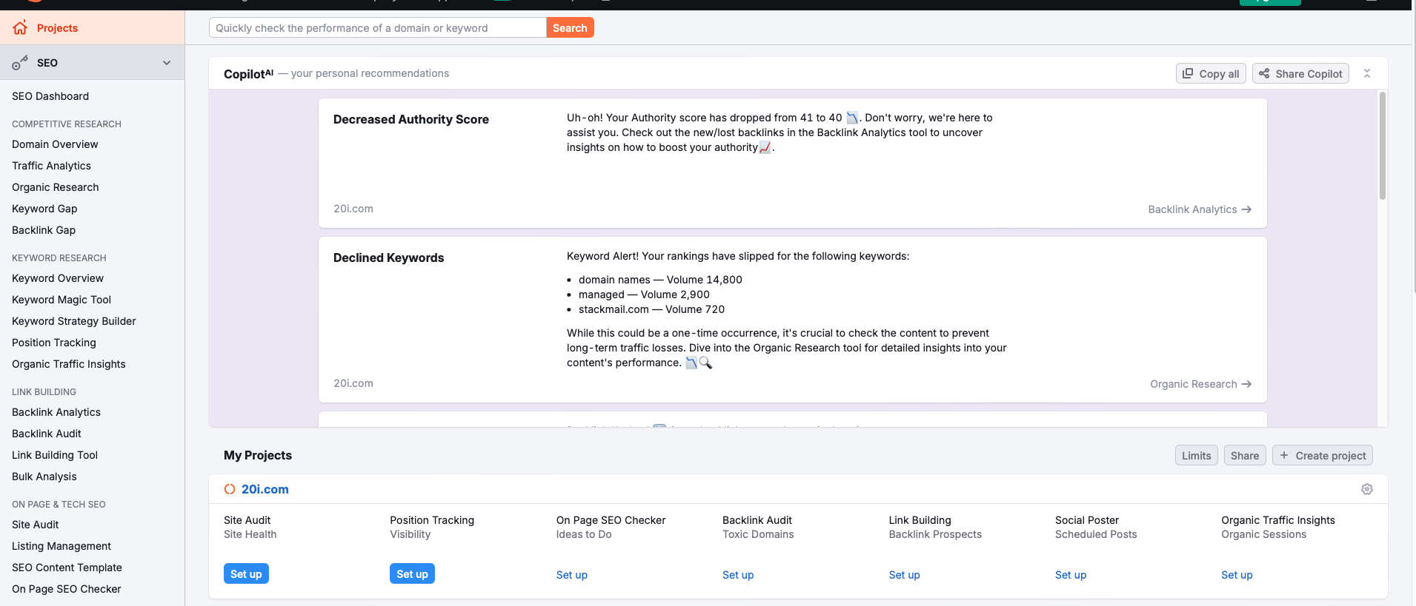Click the Share button in My Projects

tap(1245, 455)
